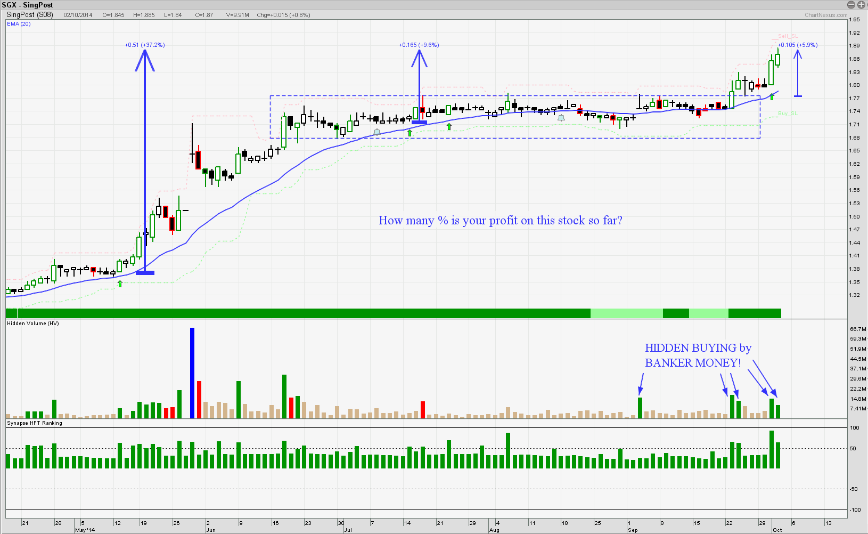The height and width of the screenshot is (534, 868).
Task: Select the green buy arrow near October 1
Action: pos(772,96)
